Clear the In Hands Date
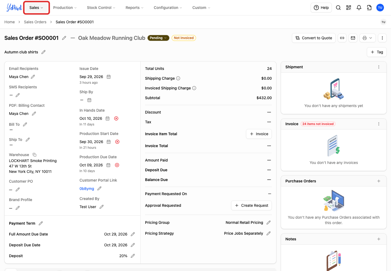The width and height of the screenshot is (391, 271). click(x=116, y=118)
